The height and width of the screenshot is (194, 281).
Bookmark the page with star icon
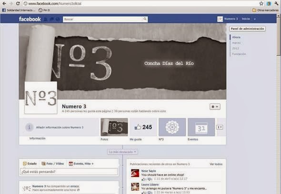261,3
